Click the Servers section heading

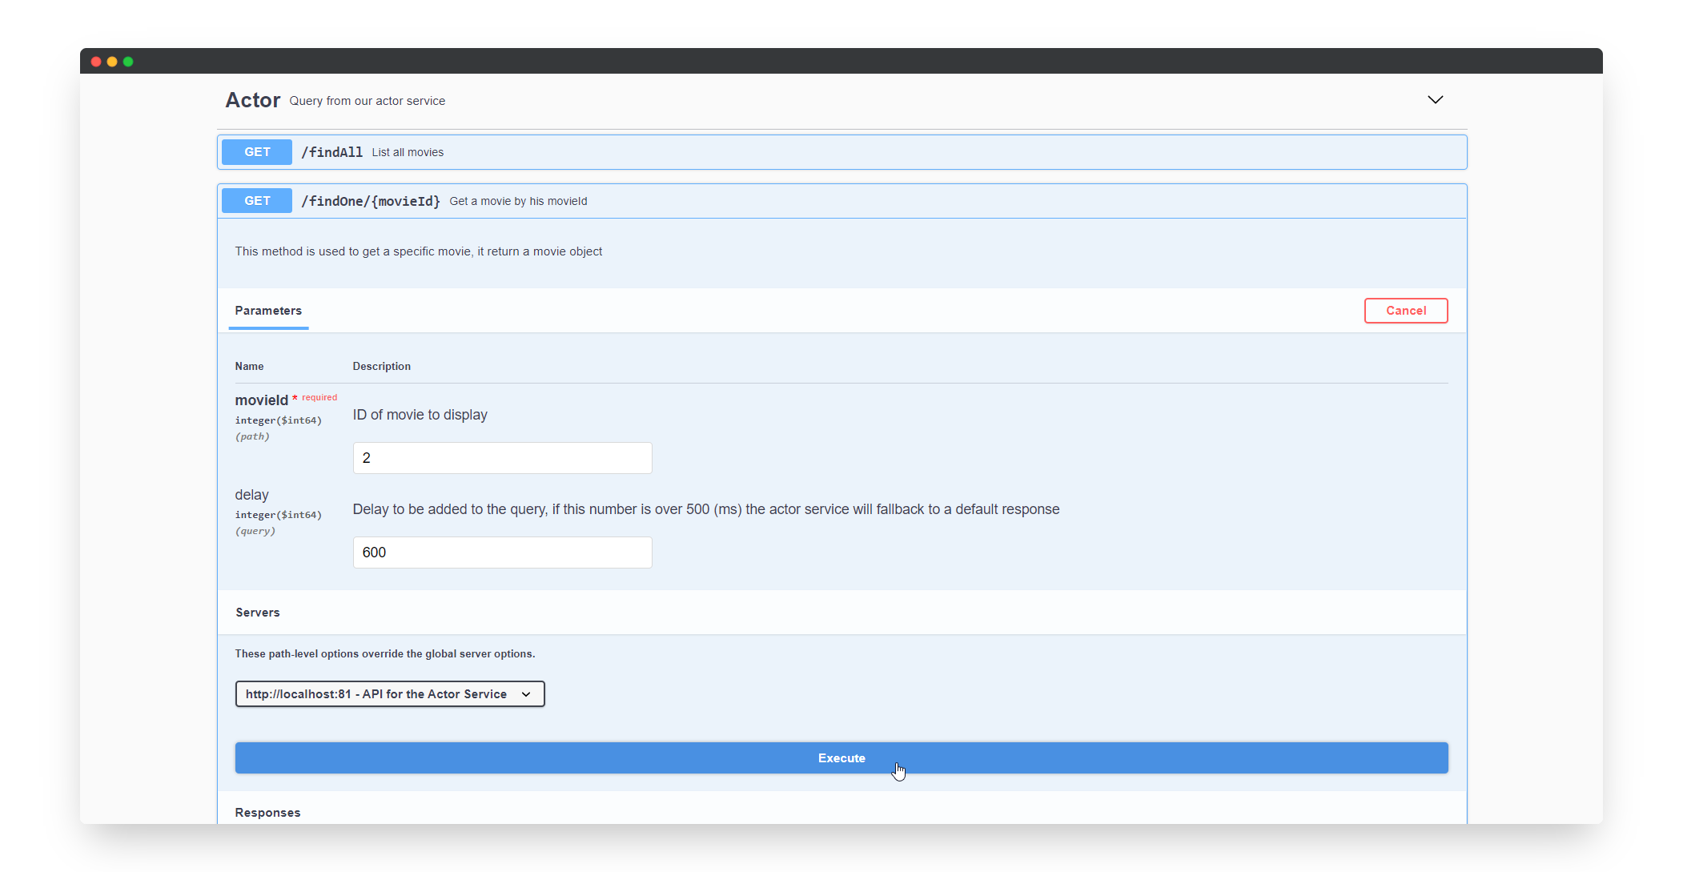pyautogui.click(x=258, y=613)
